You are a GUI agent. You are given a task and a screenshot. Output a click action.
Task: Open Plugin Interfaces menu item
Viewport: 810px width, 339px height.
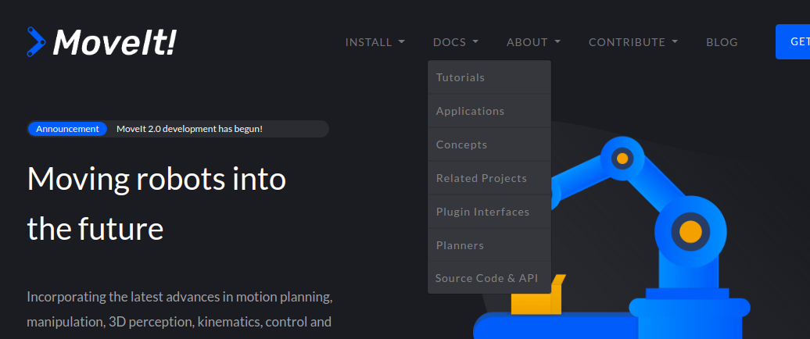tap(489, 212)
